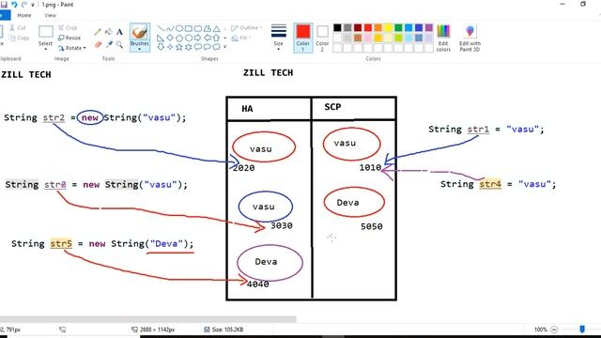Choose the Cloud callout shape

click(x=217, y=47)
